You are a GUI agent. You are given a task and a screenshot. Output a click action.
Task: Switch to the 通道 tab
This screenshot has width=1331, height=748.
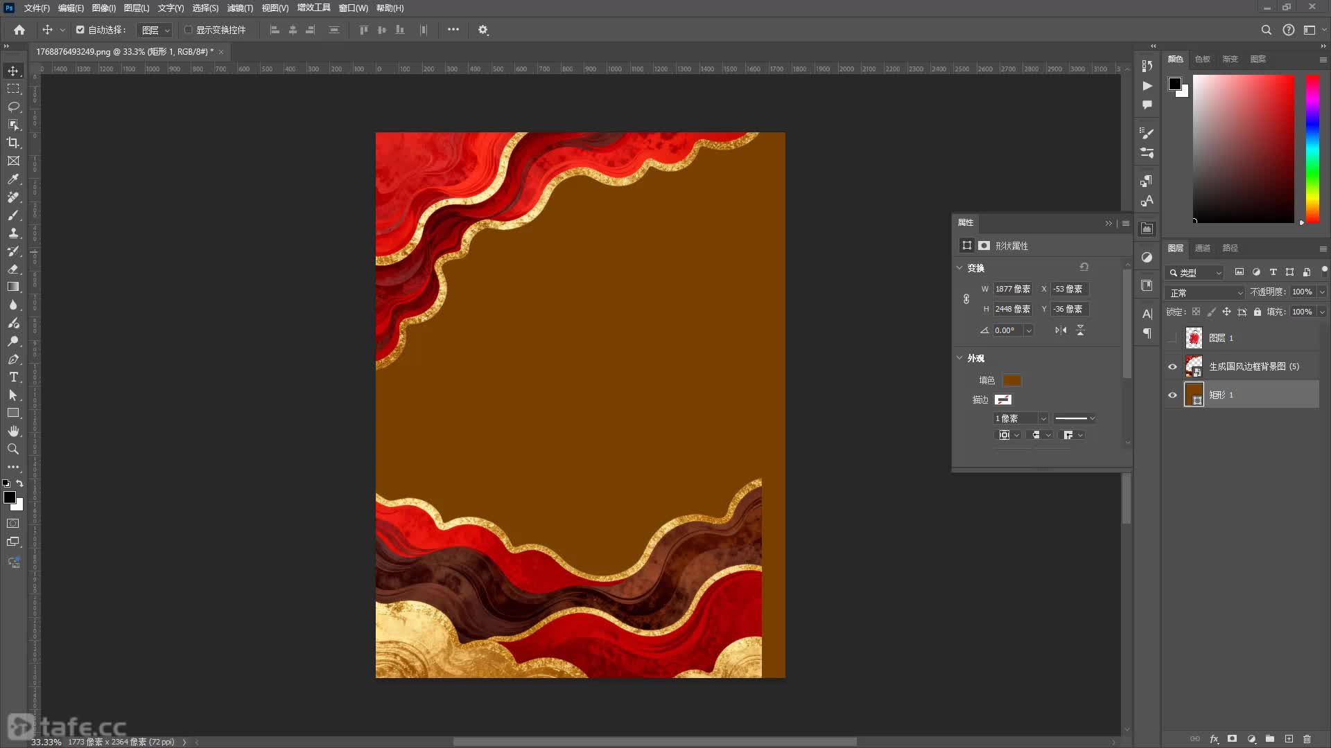pos(1203,248)
